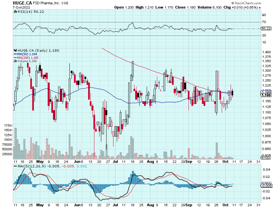
Task: Click the blue '0.001' MACD histogram value
Action: pyautogui.click(x=82, y=166)
